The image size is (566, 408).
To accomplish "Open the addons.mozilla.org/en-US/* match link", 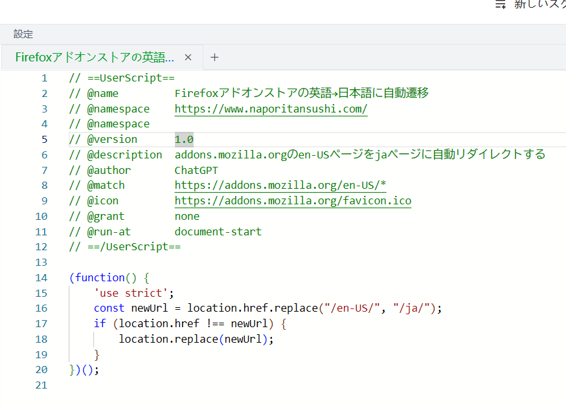I will point(280,186).
